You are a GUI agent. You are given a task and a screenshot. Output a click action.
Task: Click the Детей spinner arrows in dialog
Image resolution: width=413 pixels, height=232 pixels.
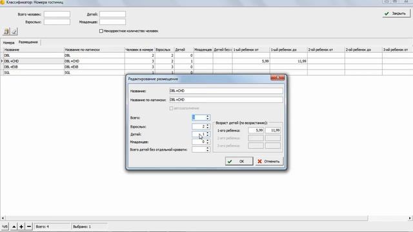(x=208, y=134)
